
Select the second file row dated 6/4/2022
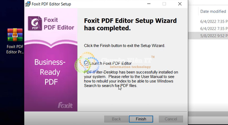pyautogui.click(x=213, y=29)
